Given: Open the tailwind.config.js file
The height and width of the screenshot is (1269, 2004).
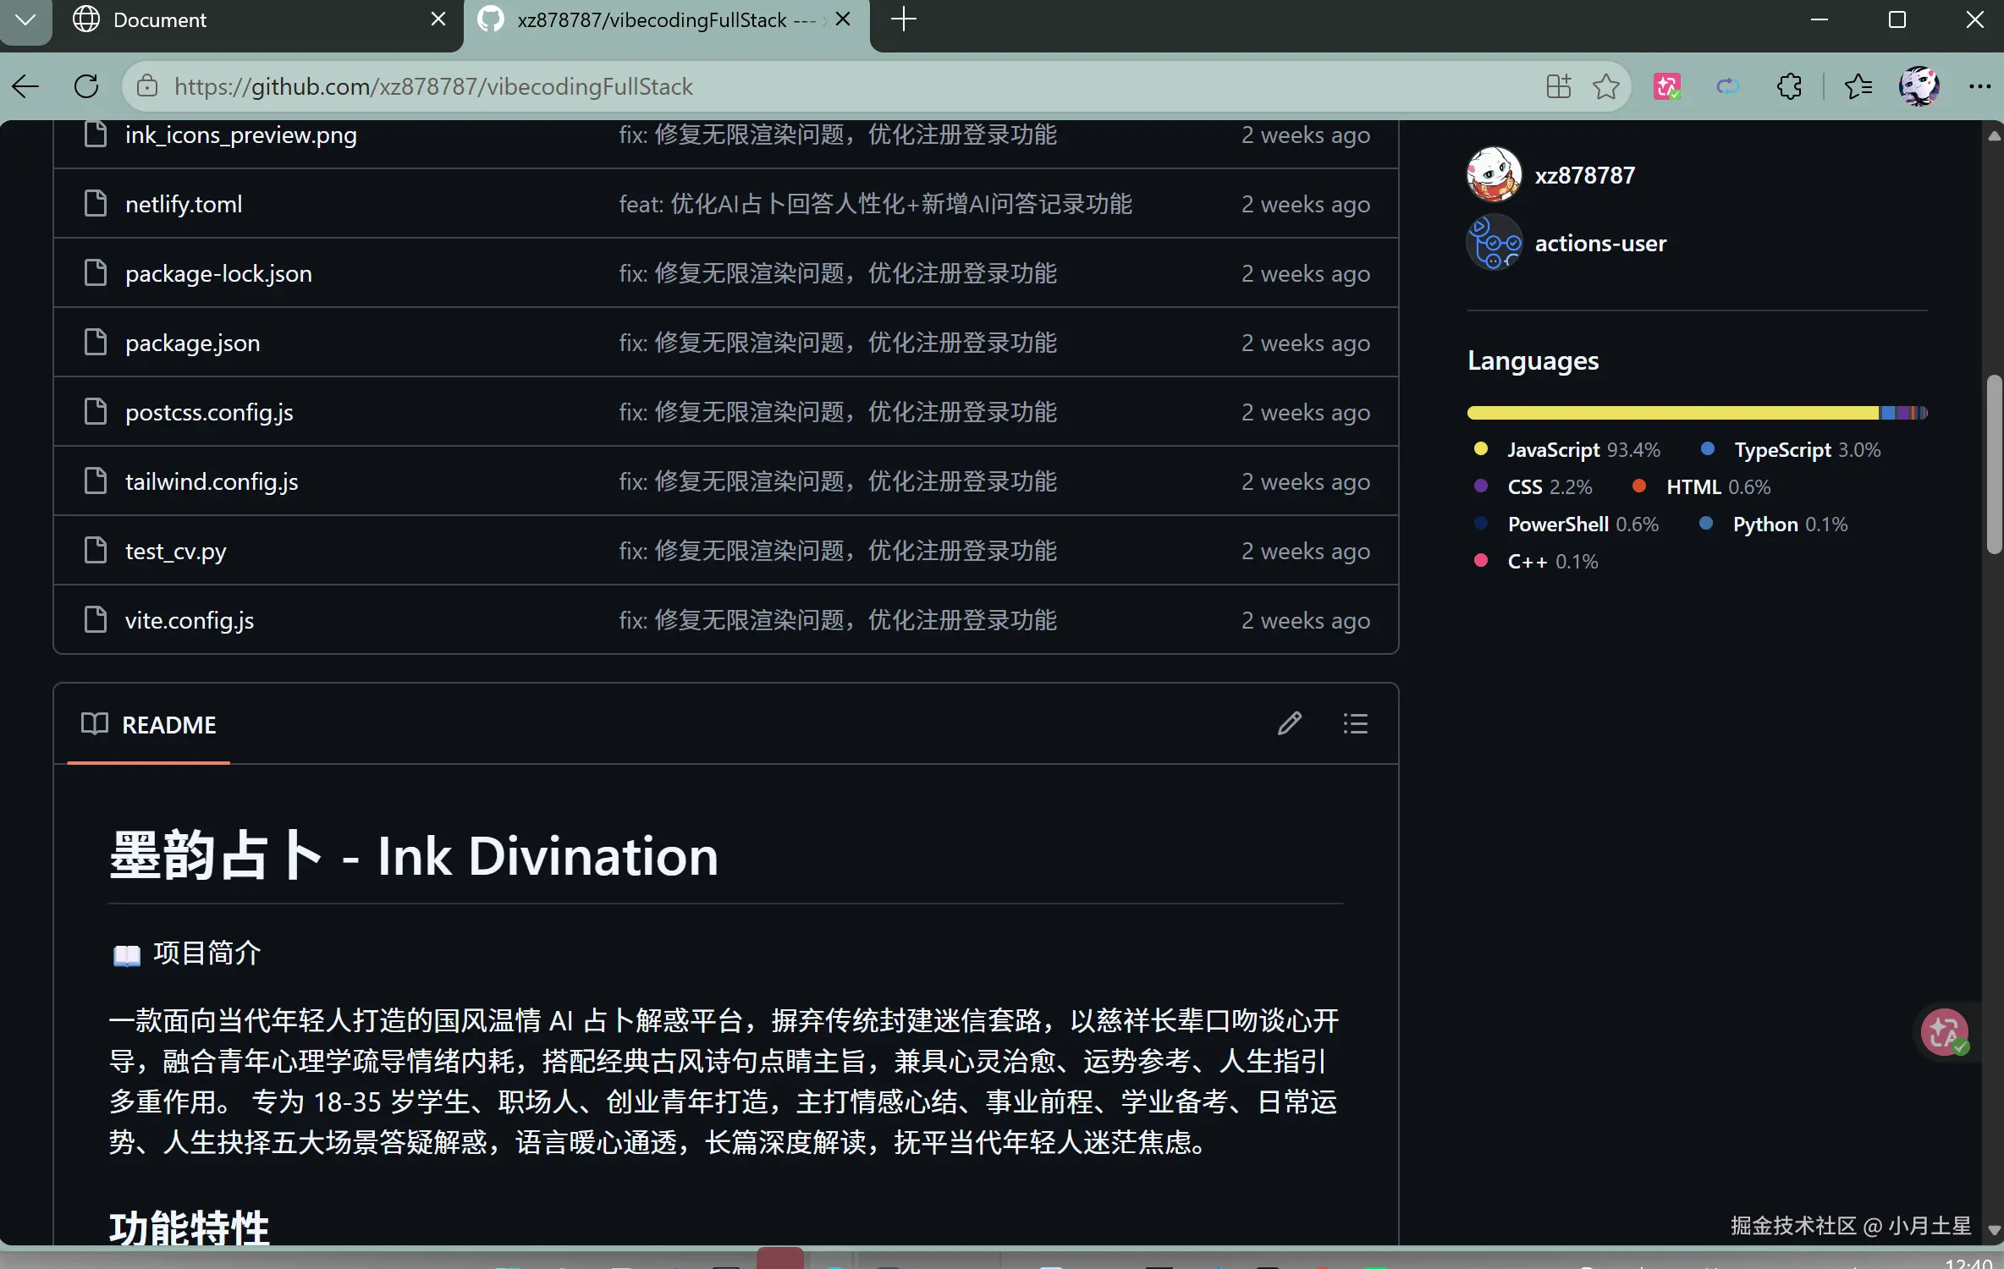Looking at the screenshot, I should [x=212, y=481].
